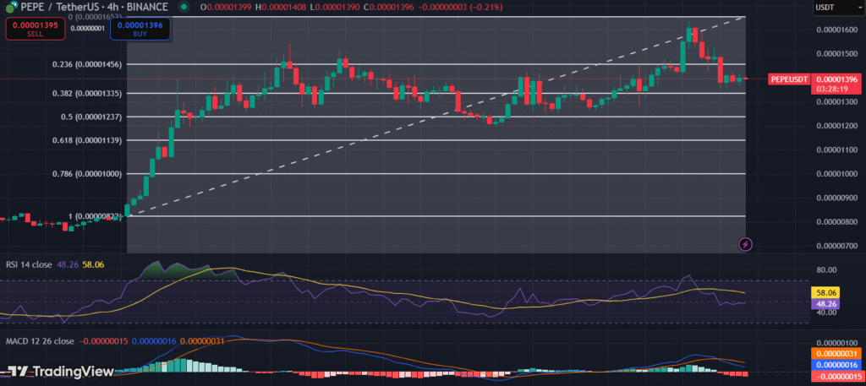Click the PEPEUSDT red price label

pos(795,79)
